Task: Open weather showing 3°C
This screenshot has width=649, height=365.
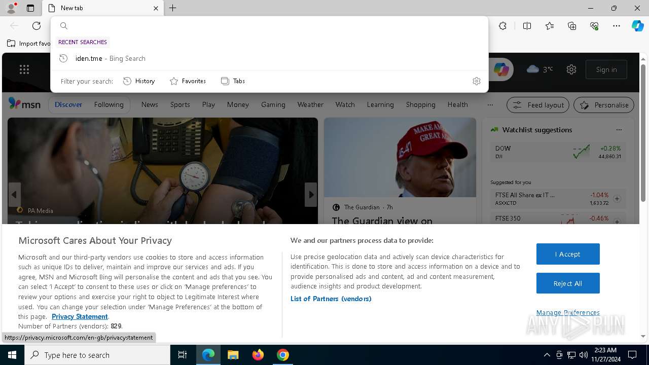Action: click(x=540, y=69)
